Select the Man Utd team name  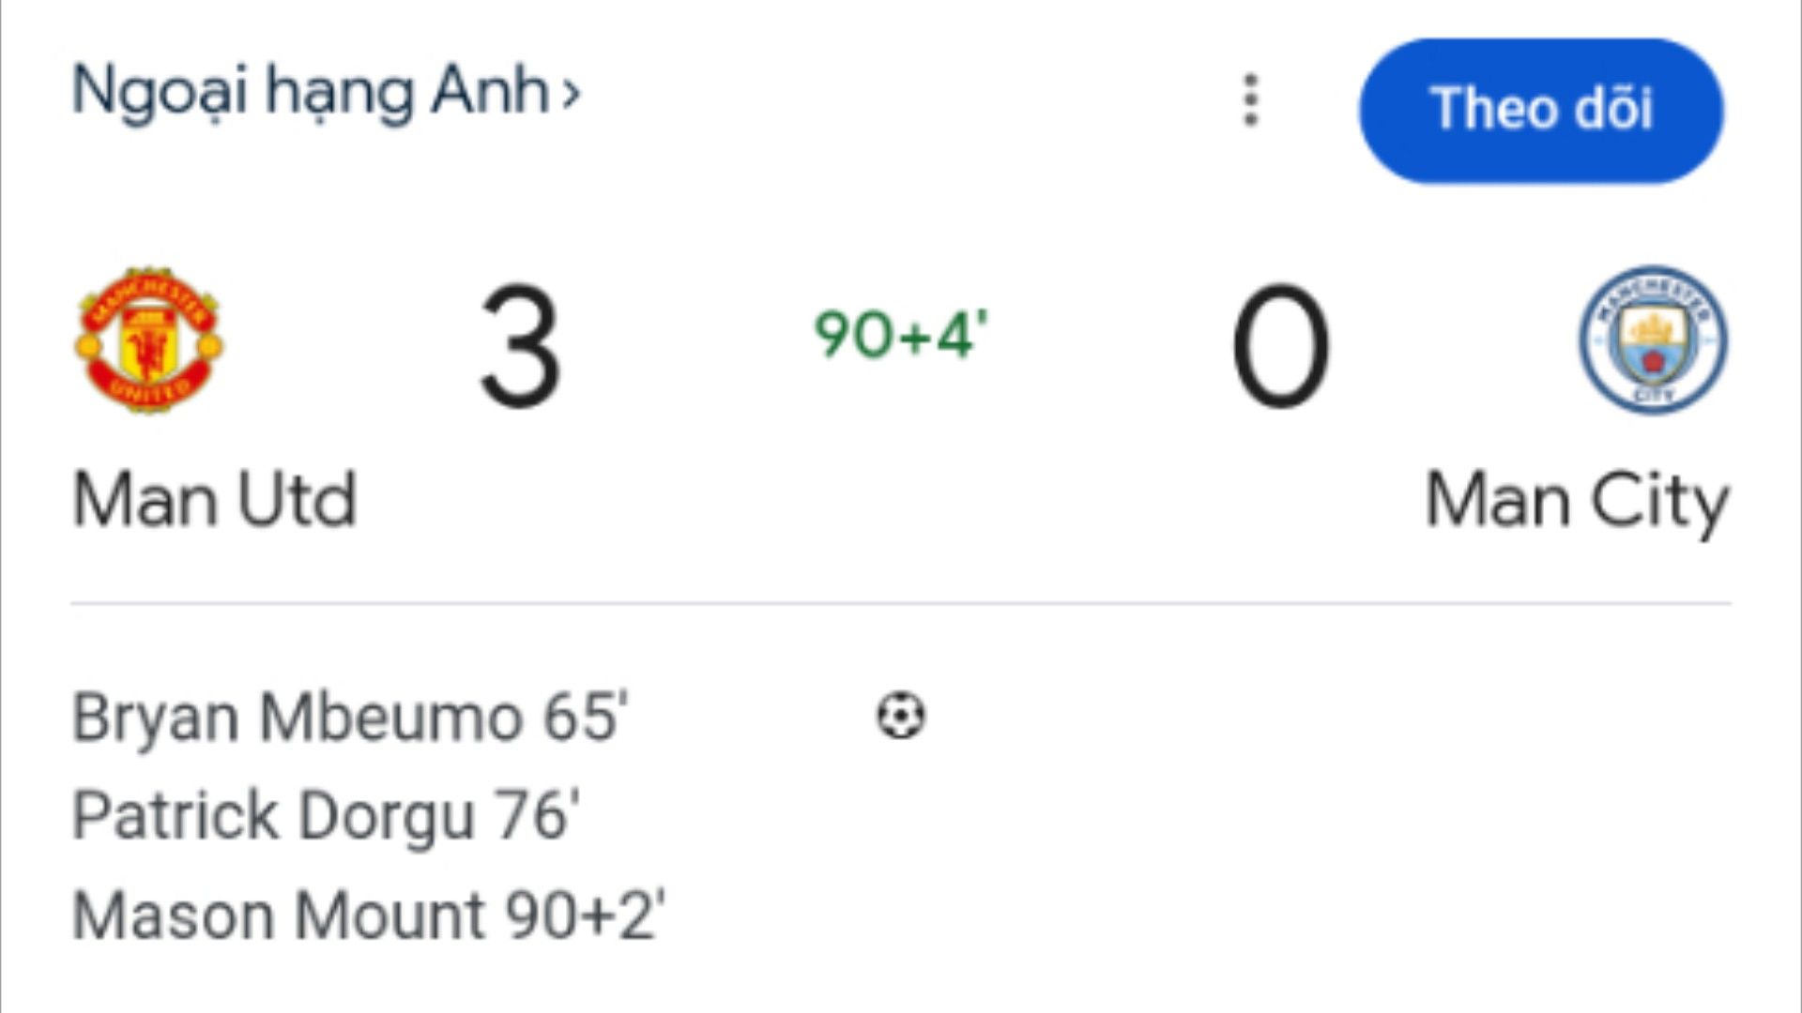point(215,500)
